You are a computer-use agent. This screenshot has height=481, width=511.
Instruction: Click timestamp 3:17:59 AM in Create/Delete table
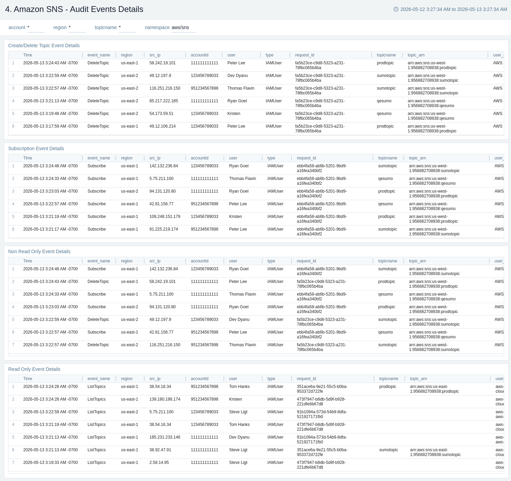[x=51, y=126]
